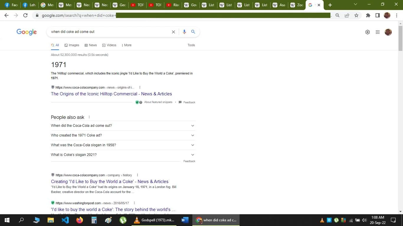
Task: Open a new Chrome tab
Action: click(x=330, y=5)
